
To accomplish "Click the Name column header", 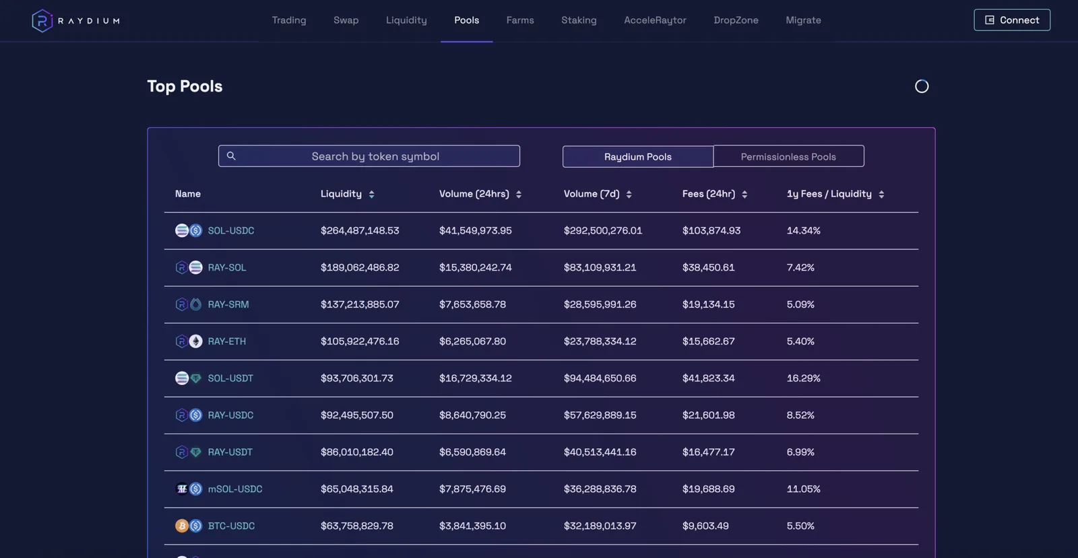I will 188,194.
